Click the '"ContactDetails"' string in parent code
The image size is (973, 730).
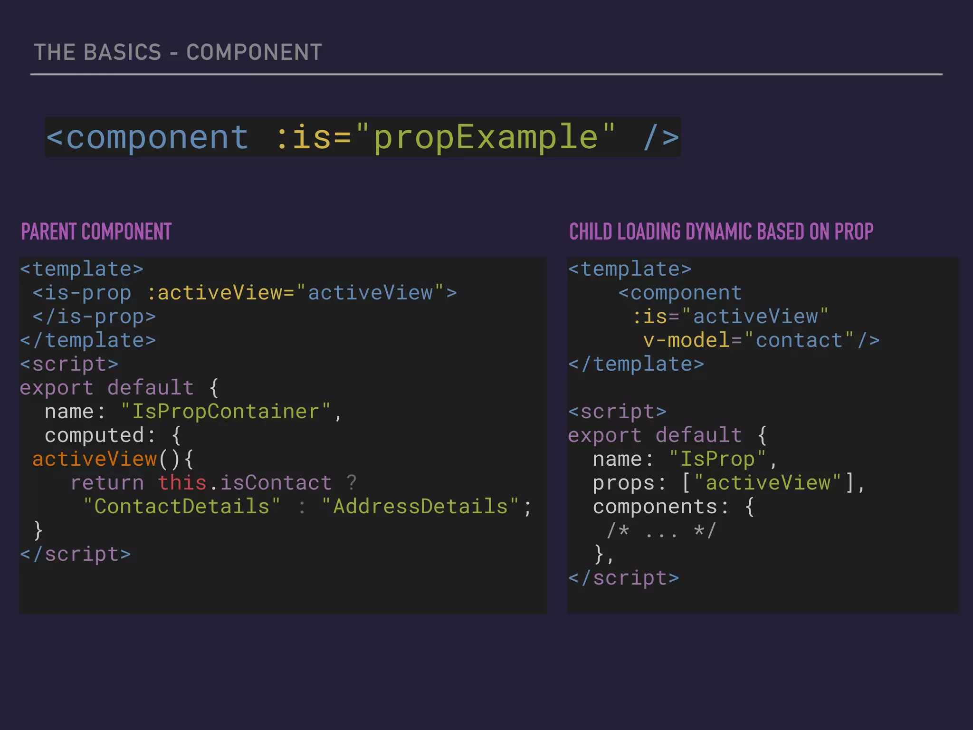tap(182, 507)
